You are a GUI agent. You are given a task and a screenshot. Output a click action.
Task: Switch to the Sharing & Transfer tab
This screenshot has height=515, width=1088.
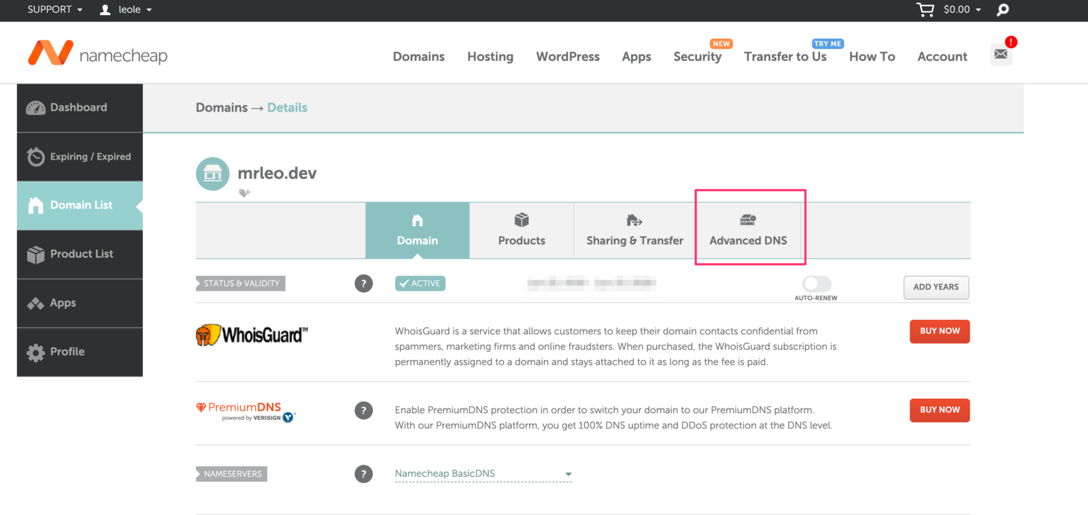635,230
